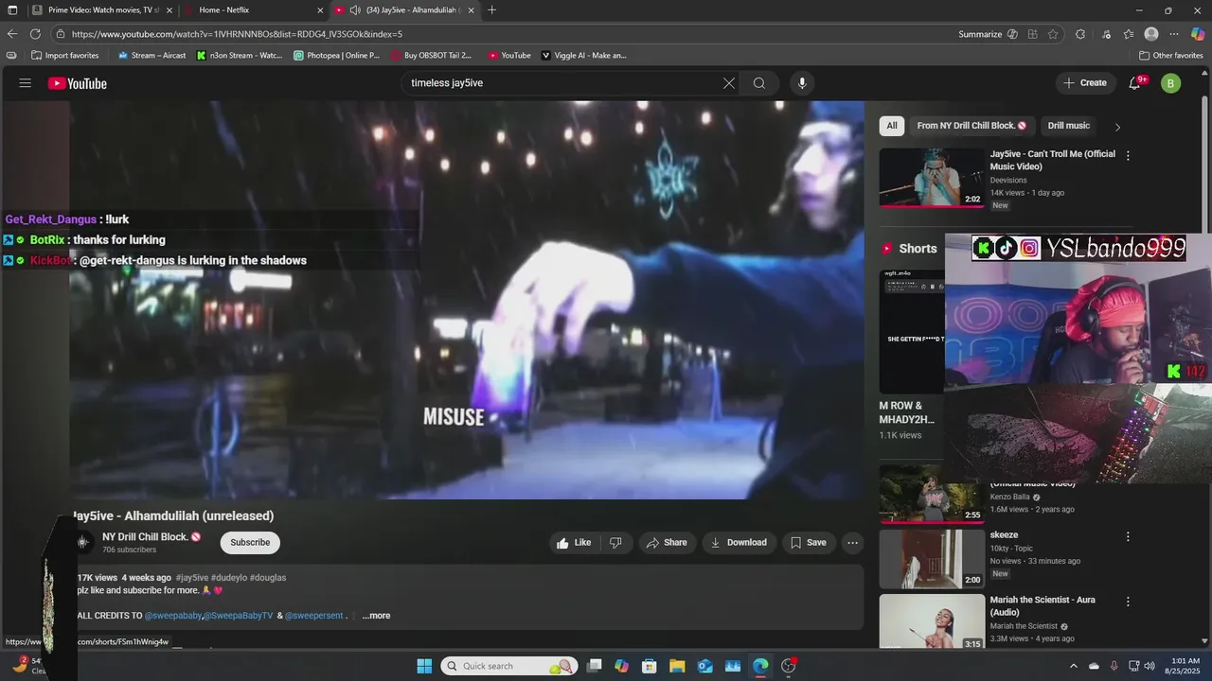Open the Edge profile icon

[1151, 34]
